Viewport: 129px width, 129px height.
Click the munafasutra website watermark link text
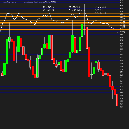pos(34,2)
